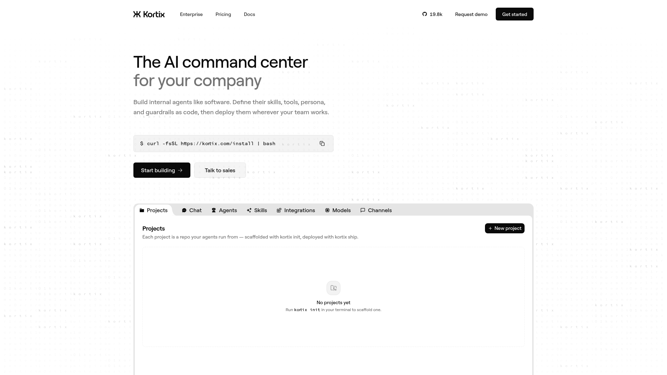This screenshot has height=375, width=667.
Task: Click the New project button
Action: tap(505, 228)
